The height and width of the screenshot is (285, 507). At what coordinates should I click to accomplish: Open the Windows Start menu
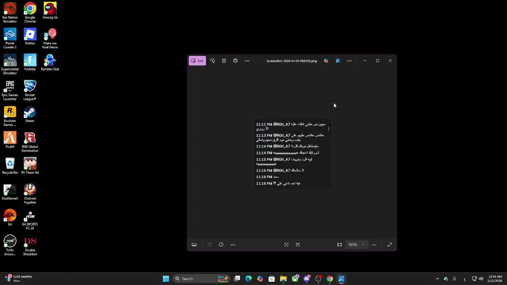(166, 279)
